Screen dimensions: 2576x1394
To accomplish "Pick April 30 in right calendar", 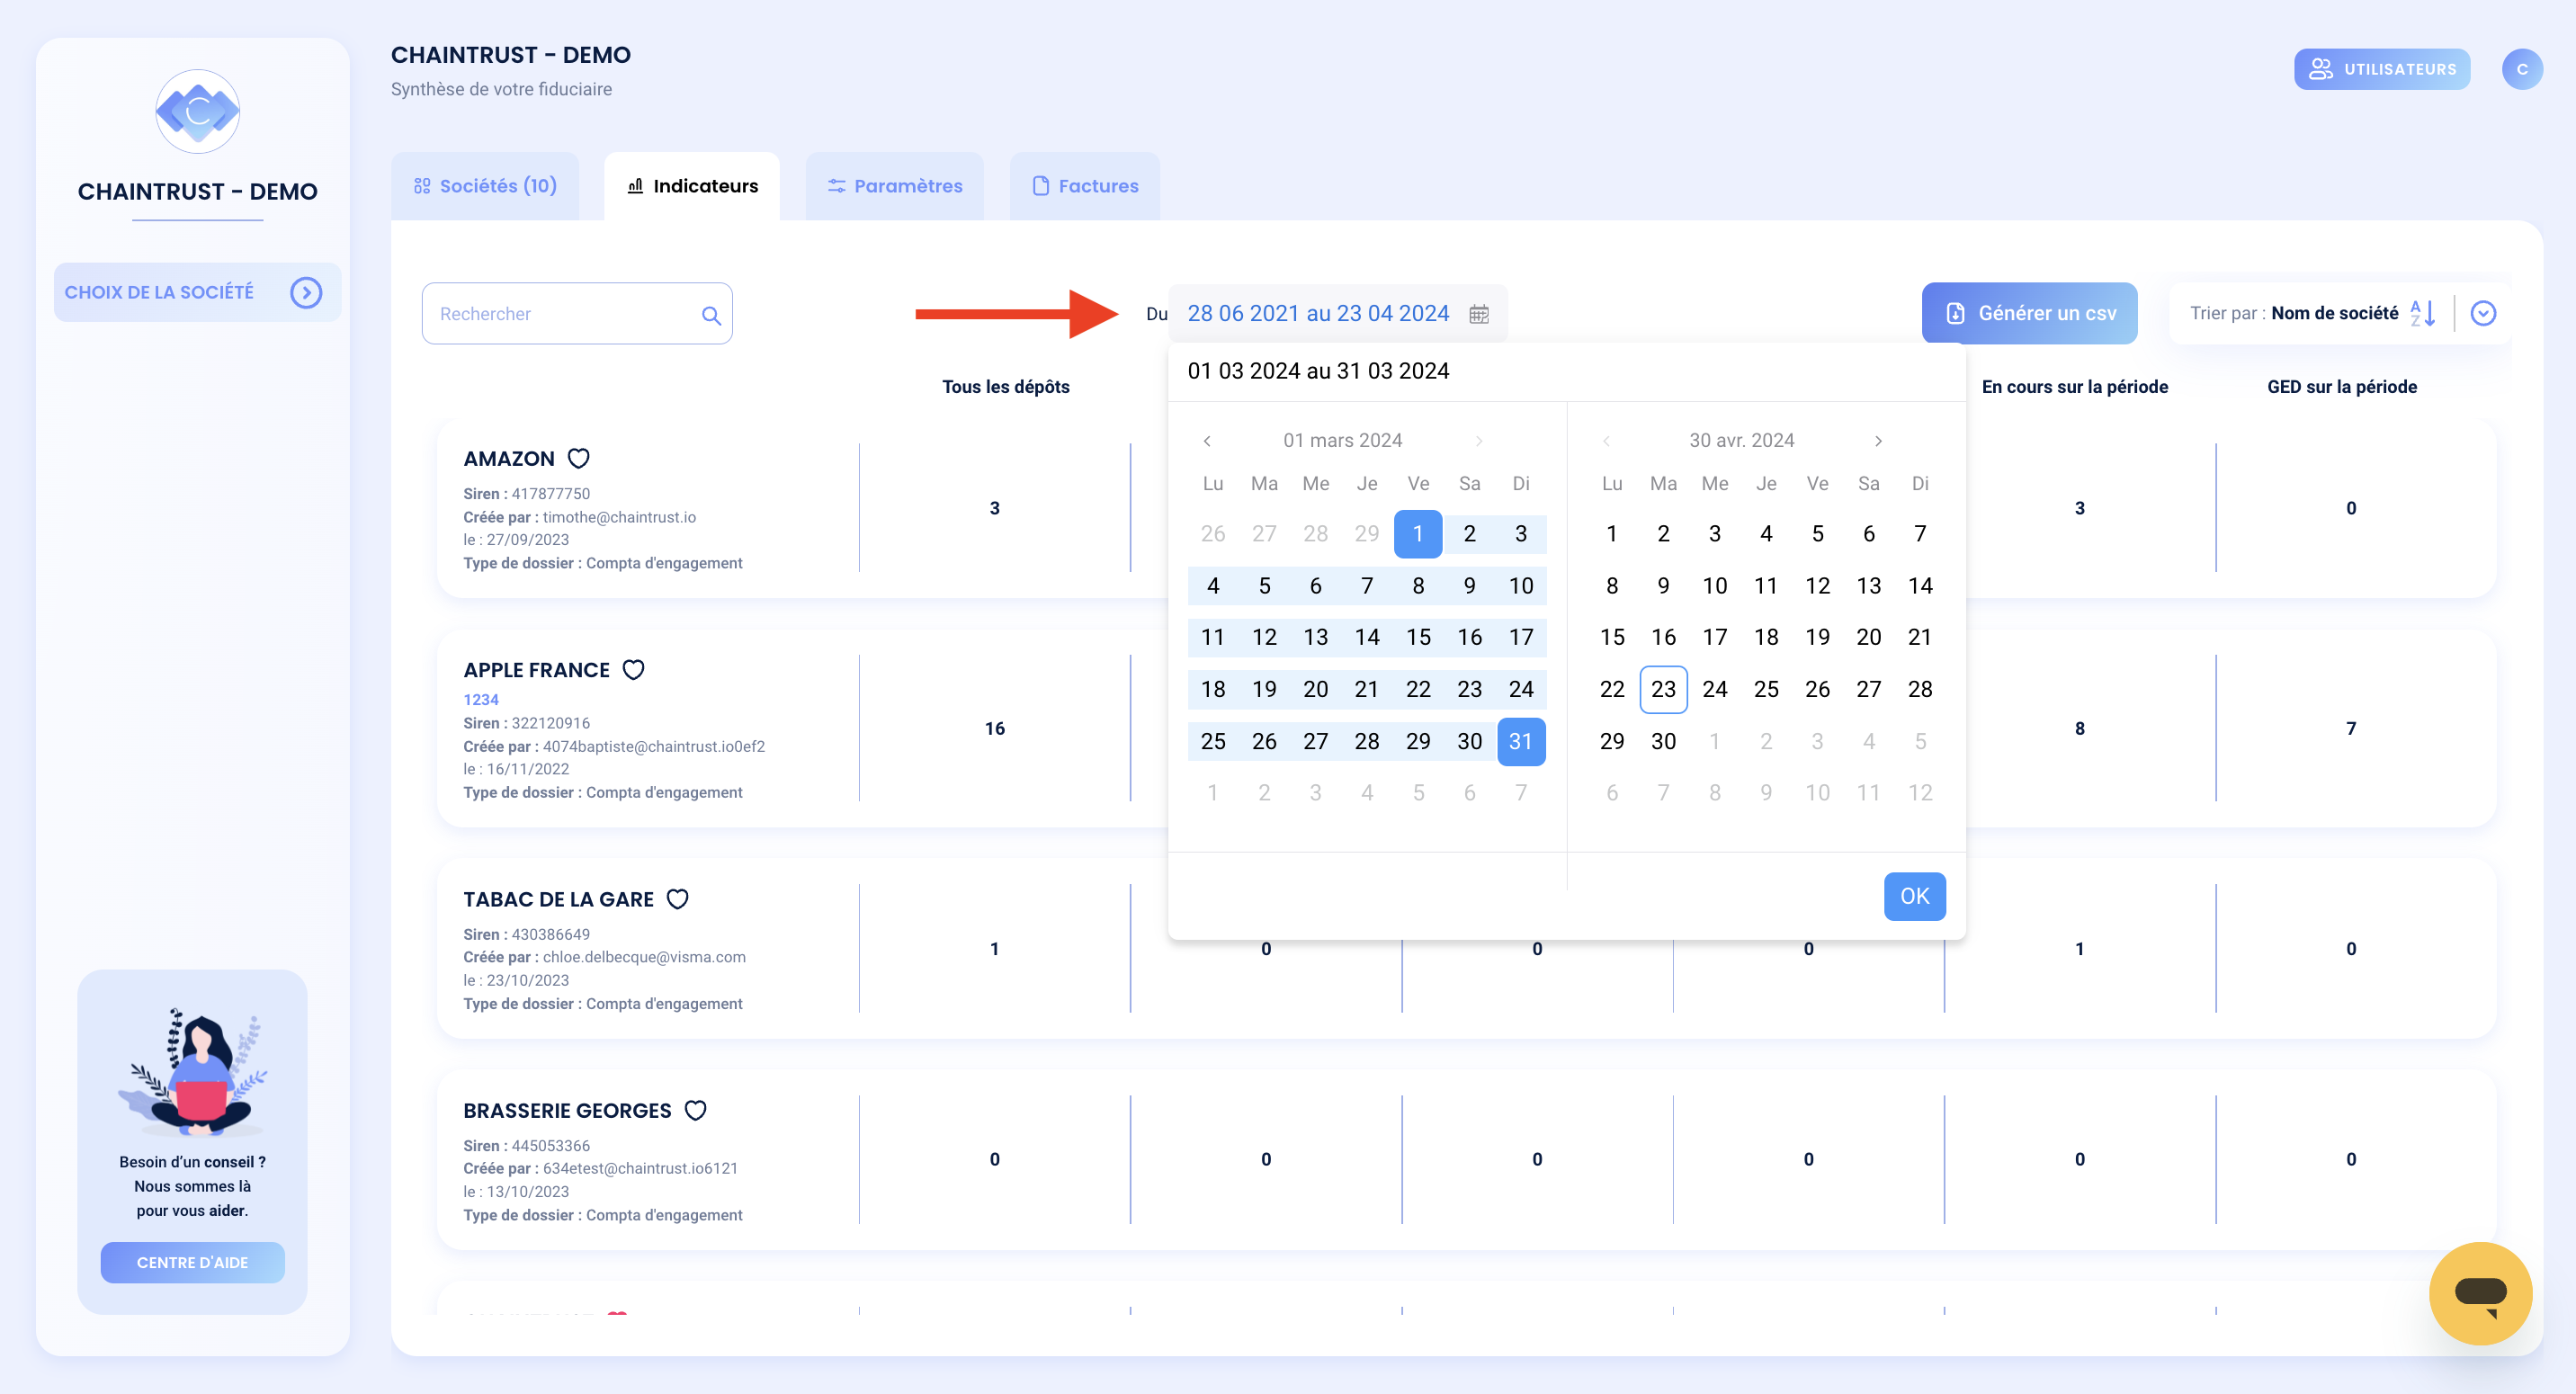I will (1662, 741).
